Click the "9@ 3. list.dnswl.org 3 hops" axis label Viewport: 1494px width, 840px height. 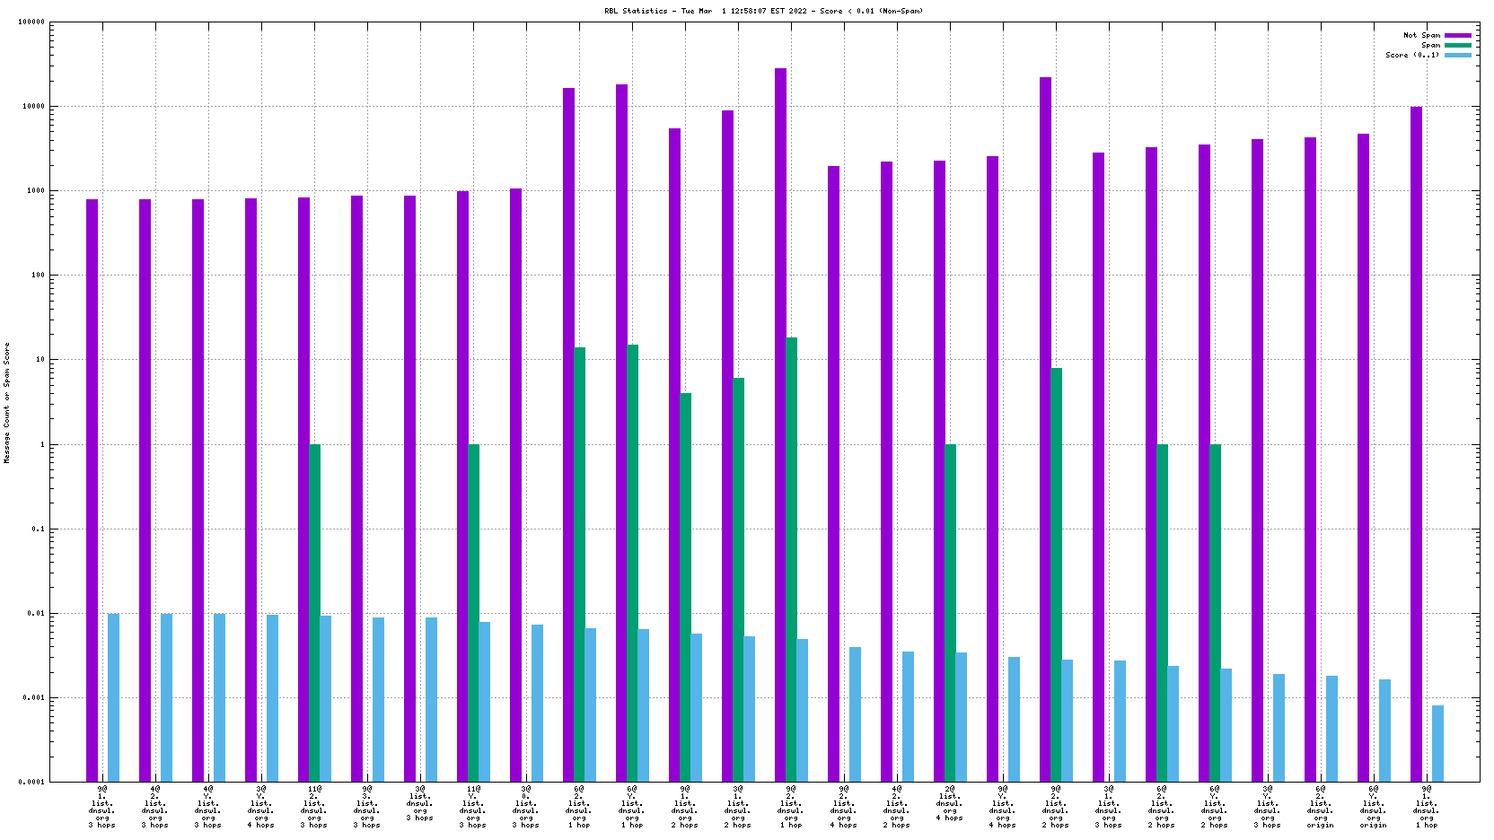pos(367,807)
